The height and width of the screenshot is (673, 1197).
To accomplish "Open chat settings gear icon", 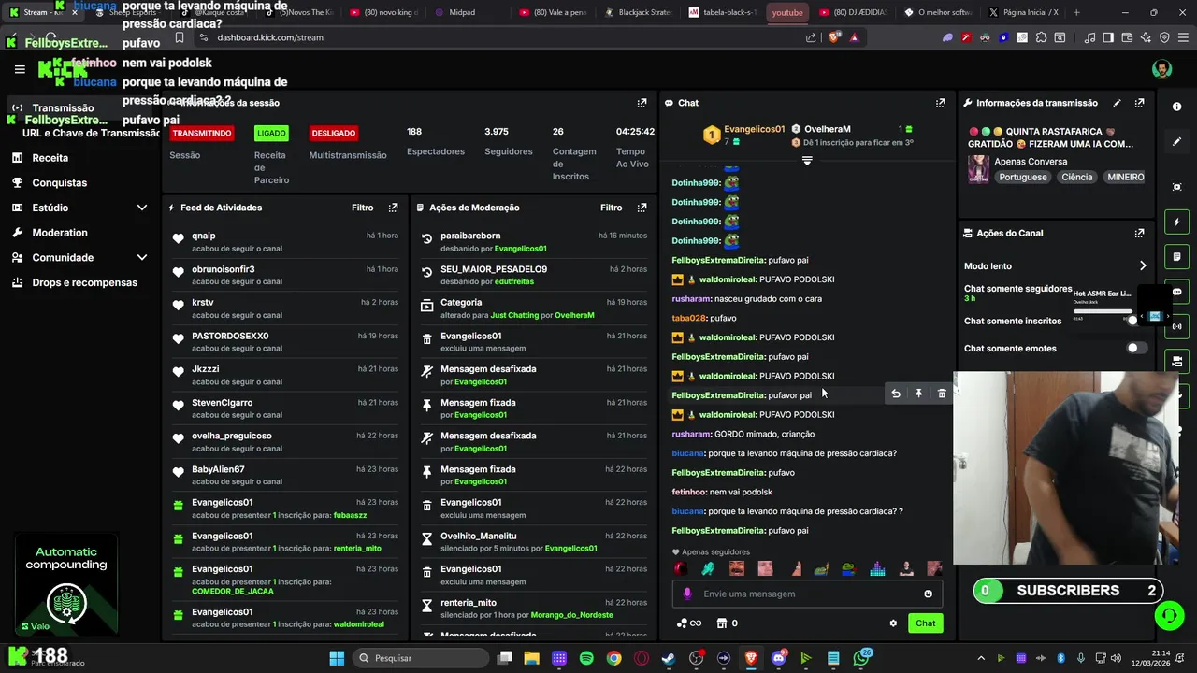I will tap(893, 623).
